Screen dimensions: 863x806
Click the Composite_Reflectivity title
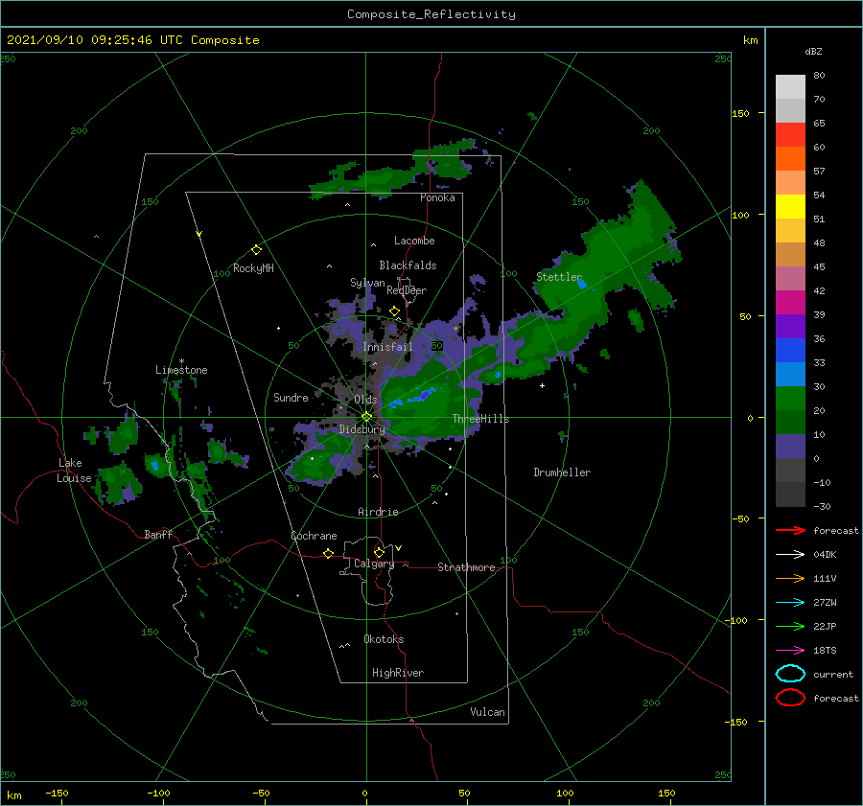(x=431, y=14)
